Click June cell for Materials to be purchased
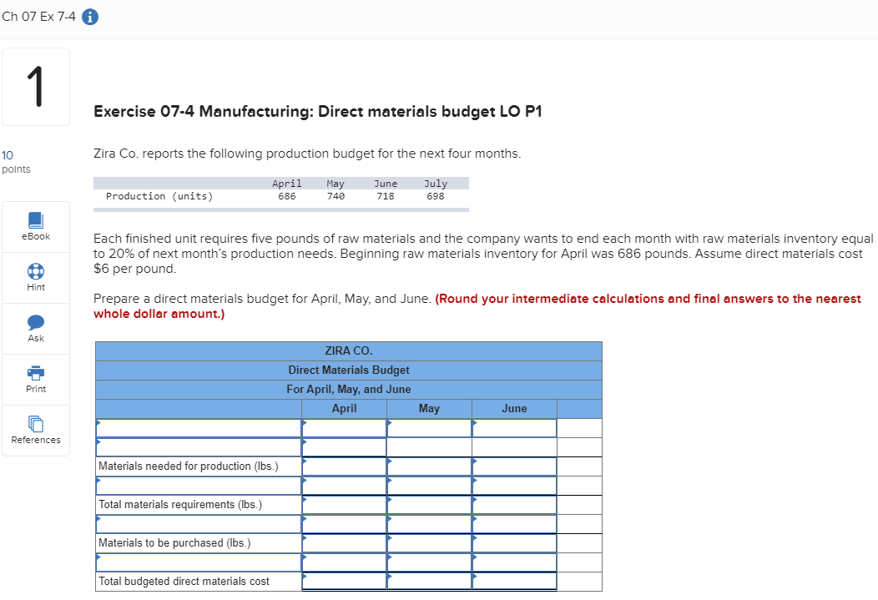This screenshot has height=600, width=878. [x=515, y=543]
